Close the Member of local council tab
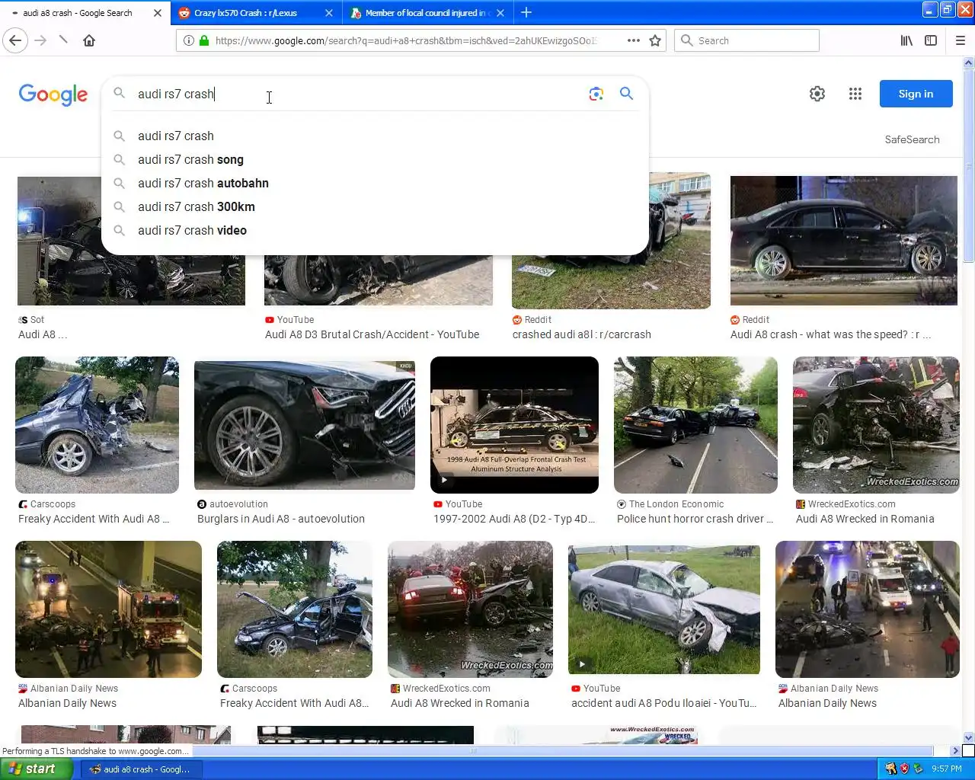Screen dimensions: 975x780 click(x=500, y=13)
